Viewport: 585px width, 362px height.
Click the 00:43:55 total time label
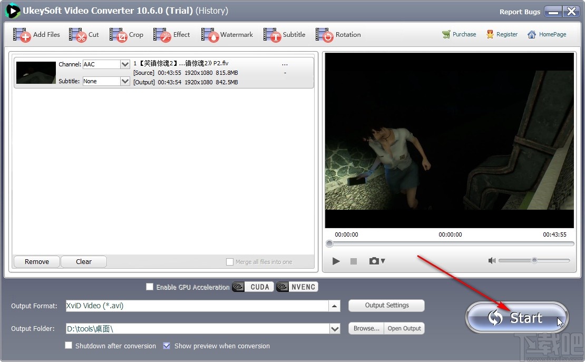[x=554, y=234]
